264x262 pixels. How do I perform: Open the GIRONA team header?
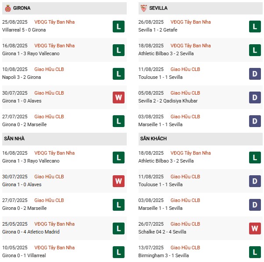(x=22, y=8)
